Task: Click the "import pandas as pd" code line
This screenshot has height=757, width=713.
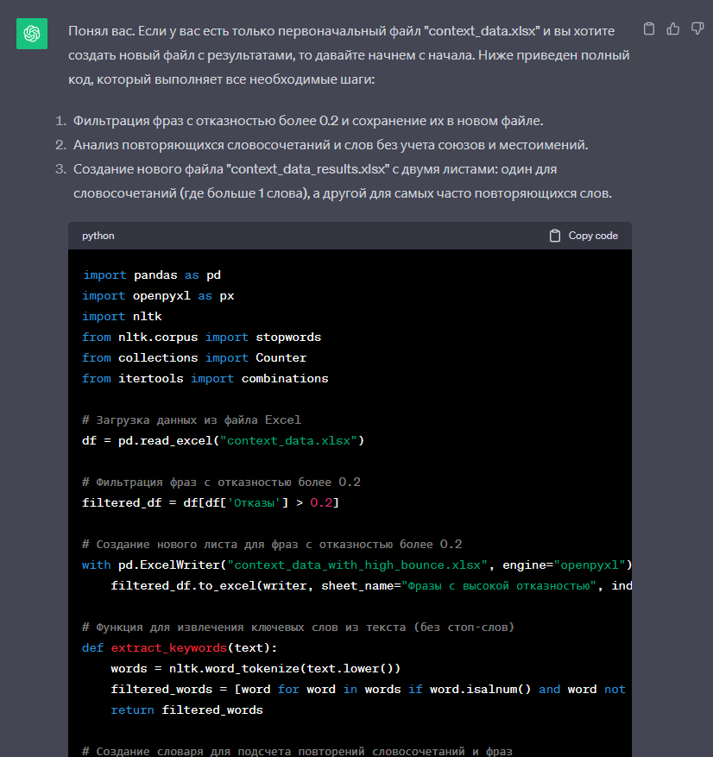Action: coord(151,274)
